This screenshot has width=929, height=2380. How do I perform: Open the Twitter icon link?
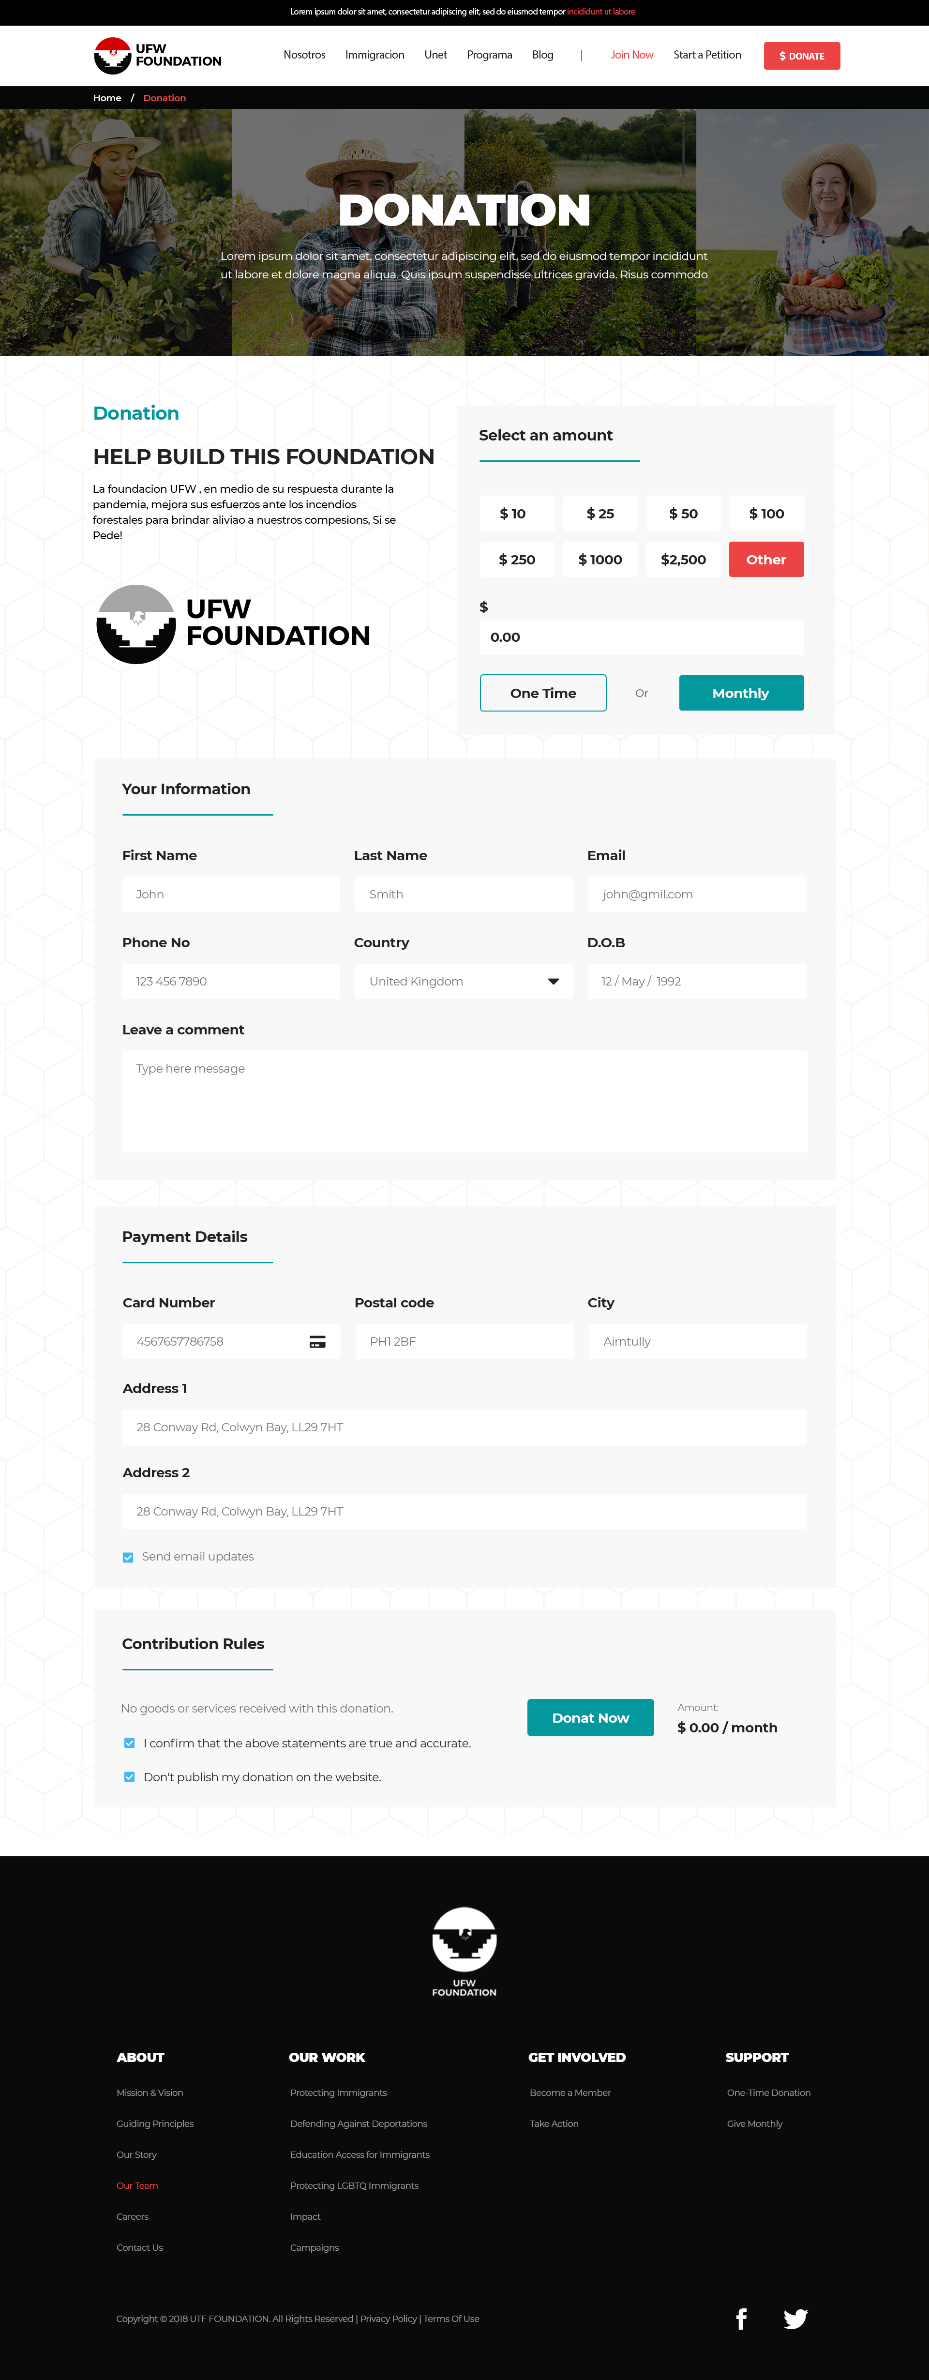[795, 2318]
